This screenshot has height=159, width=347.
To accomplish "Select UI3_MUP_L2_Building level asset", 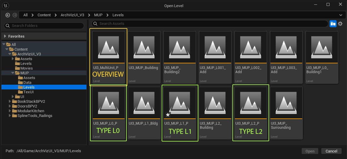I will tap(215, 113).
